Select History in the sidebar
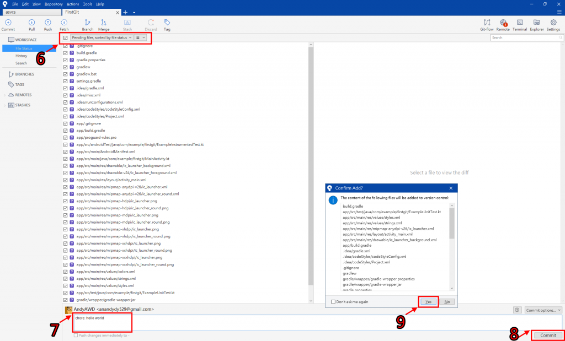 coord(22,56)
